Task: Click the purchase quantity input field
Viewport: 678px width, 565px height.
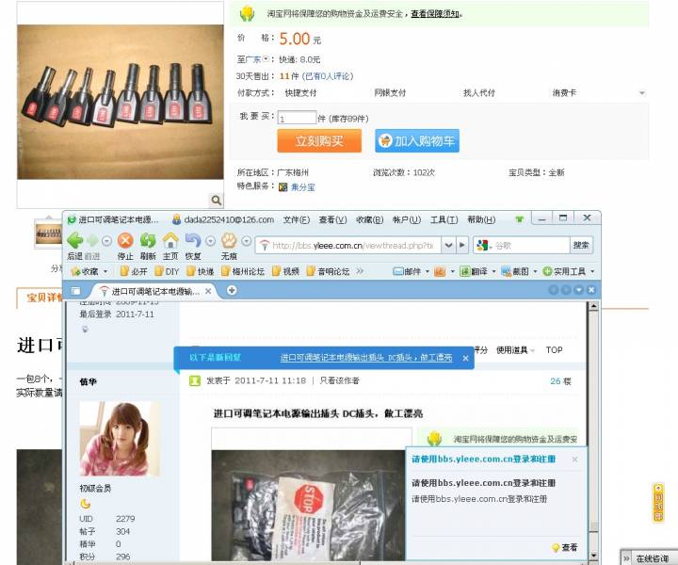Action: pyautogui.click(x=297, y=119)
